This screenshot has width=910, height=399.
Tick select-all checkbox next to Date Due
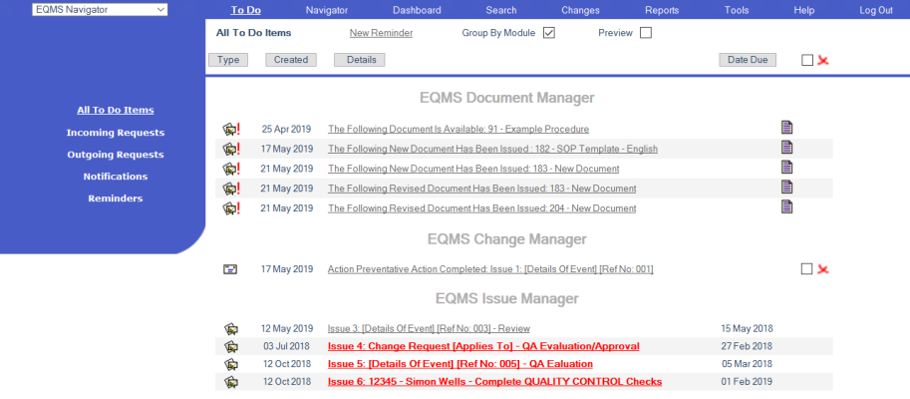click(x=806, y=61)
